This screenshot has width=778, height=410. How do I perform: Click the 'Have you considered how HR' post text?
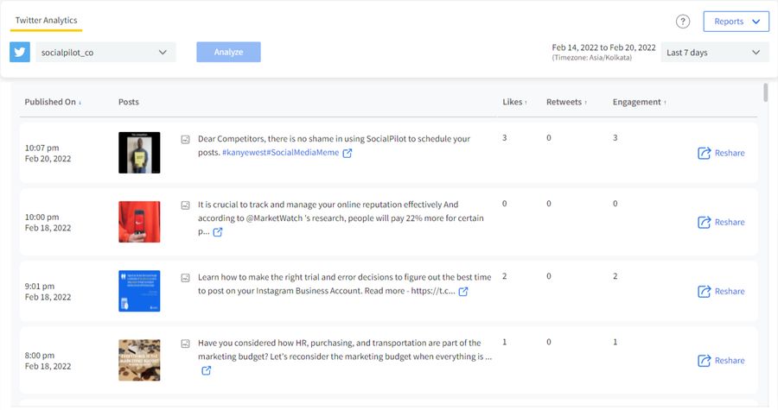(345, 350)
